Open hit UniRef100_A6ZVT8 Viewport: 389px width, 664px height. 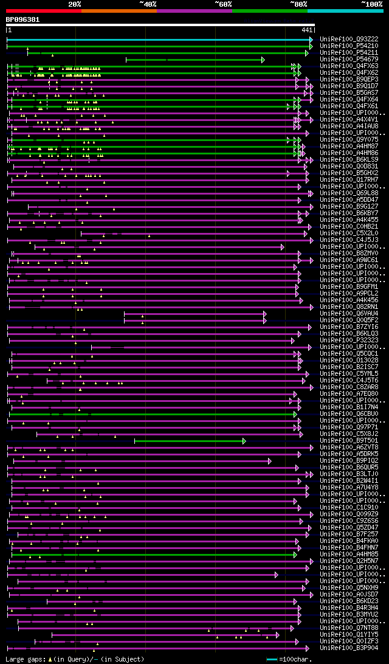pyautogui.click(x=349, y=447)
